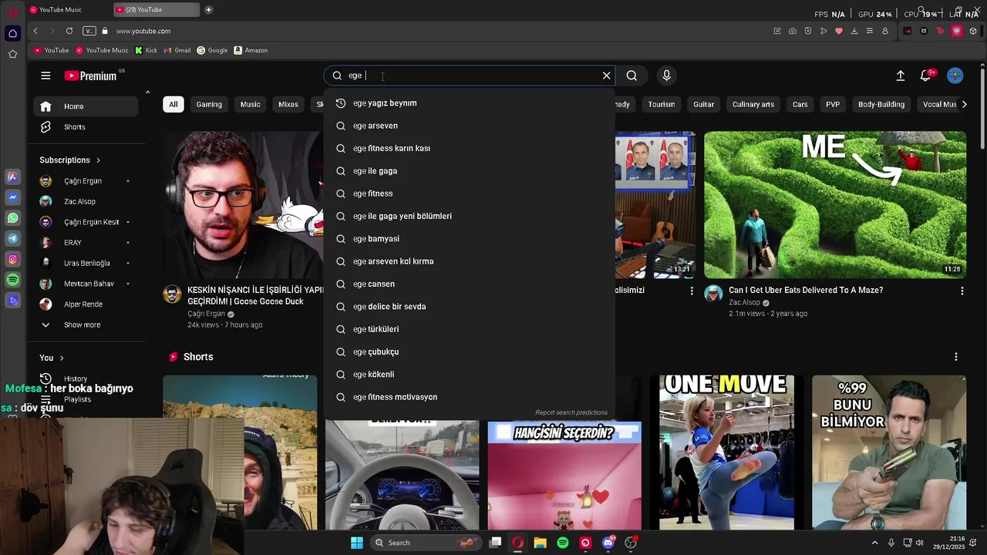
Task: Open Spotify from taskbar
Action: 563,543
